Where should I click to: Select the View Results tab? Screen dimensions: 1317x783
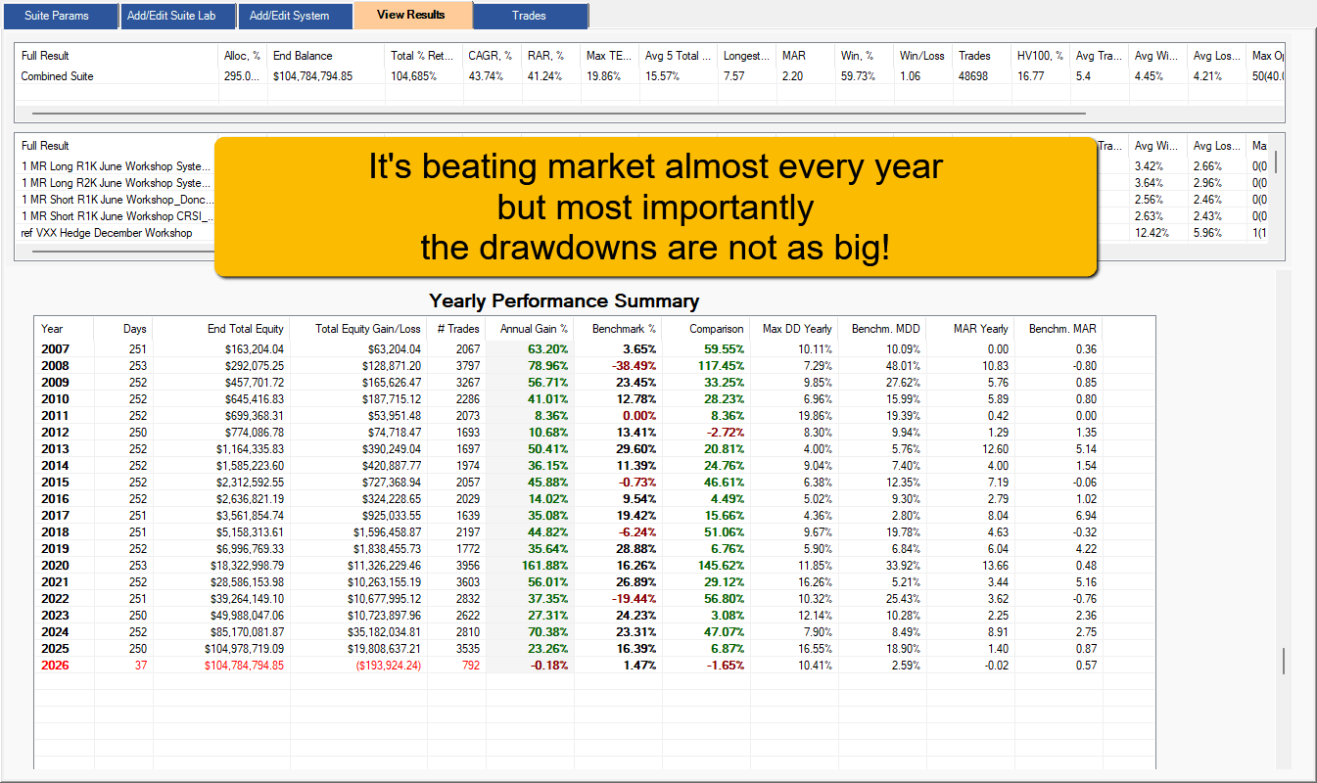tap(411, 15)
